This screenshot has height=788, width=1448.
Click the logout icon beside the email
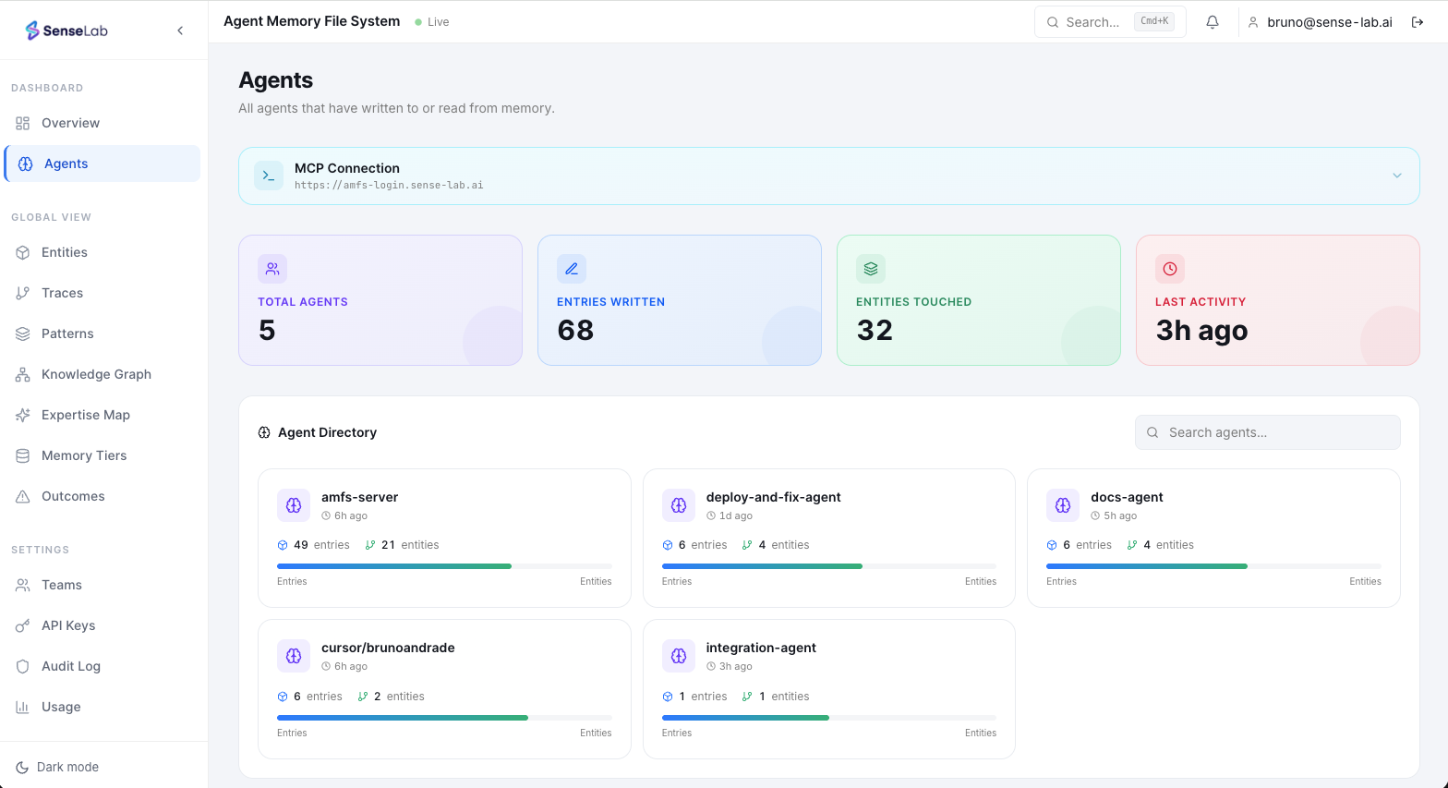(1418, 22)
